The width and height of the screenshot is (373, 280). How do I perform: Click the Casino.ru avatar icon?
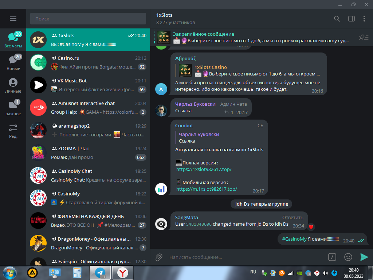pyautogui.click(x=38, y=62)
